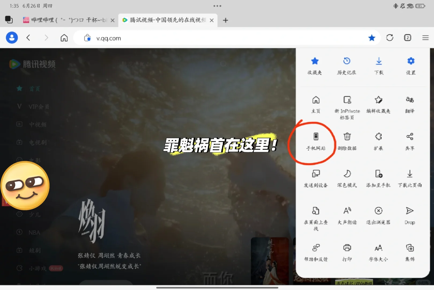Screen dimensions: 434x290
Task: Toggle the bookmark star in address bar
Action: click(x=372, y=38)
